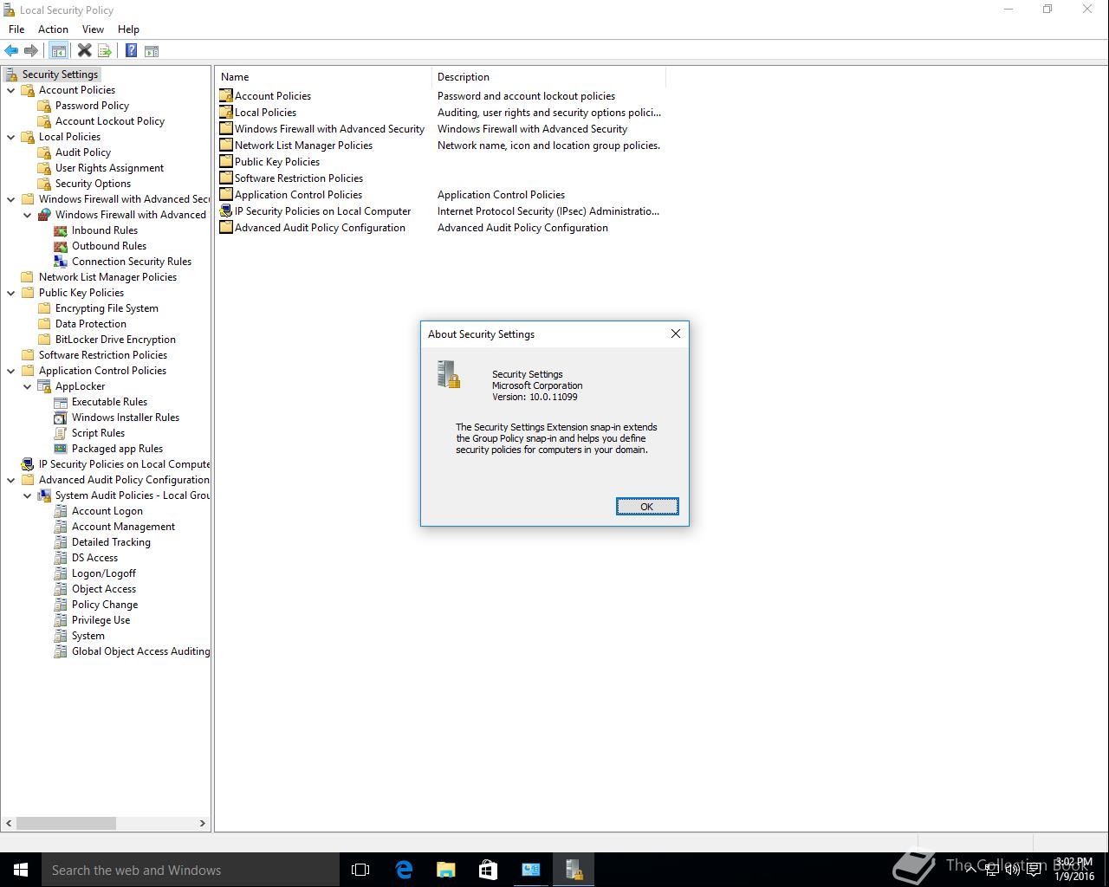
Task: Sort by the Name column header
Action: tap(323, 77)
